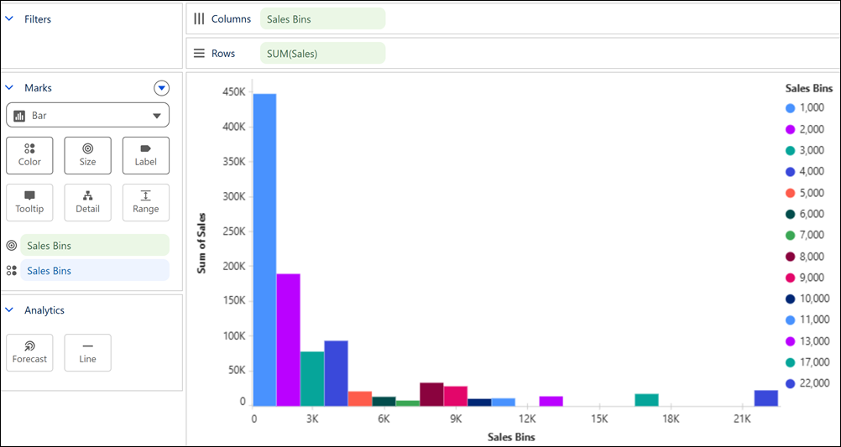Viewport: 841px width, 447px height.
Task: Collapse the Marks section
Action: (9, 87)
